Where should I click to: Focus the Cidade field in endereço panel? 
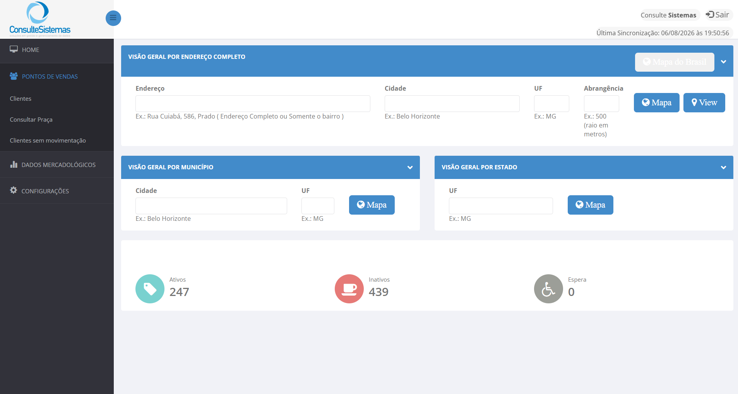click(x=452, y=103)
